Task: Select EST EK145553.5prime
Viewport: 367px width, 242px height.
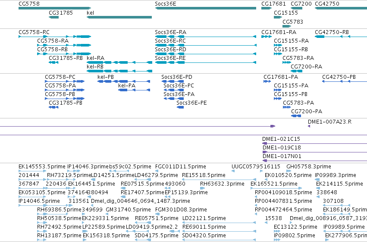Action: (32, 171)
